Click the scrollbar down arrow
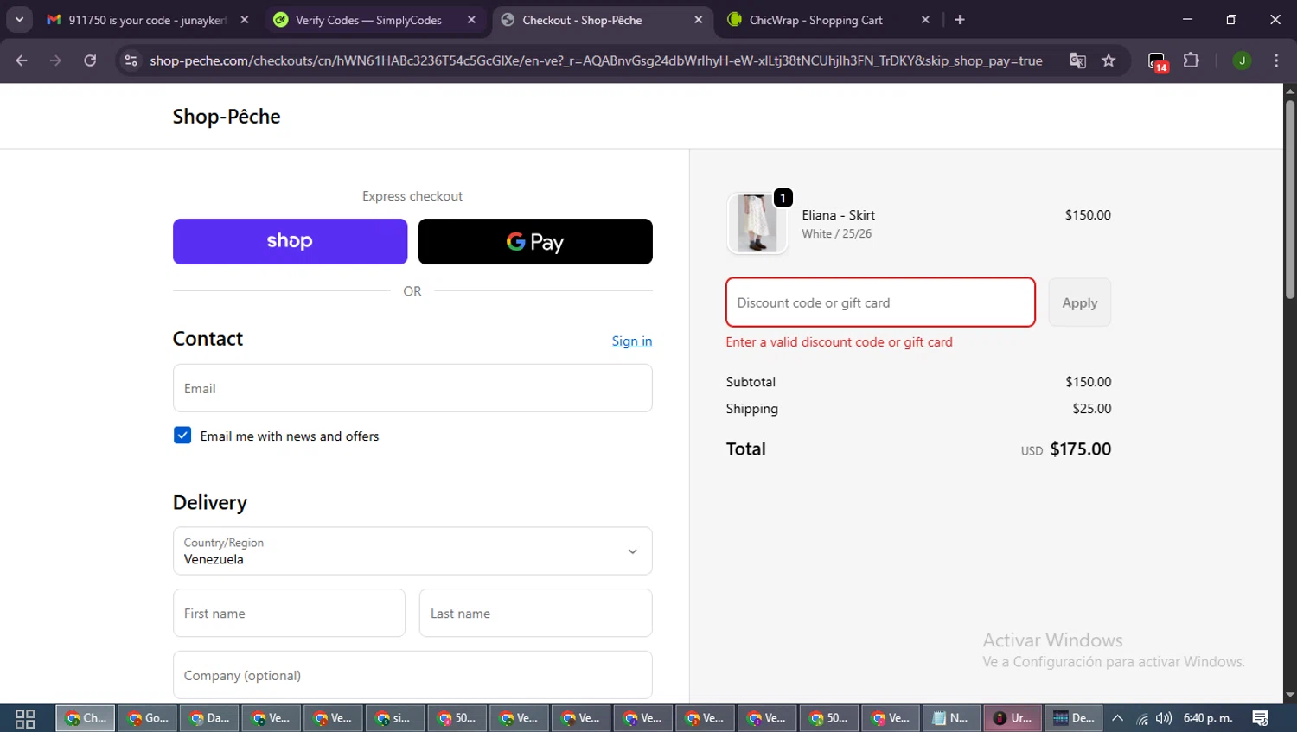 click(1290, 695)
